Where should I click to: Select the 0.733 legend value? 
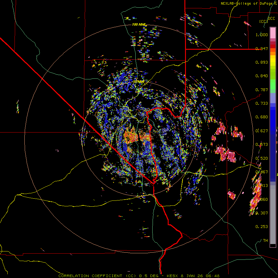262,103
